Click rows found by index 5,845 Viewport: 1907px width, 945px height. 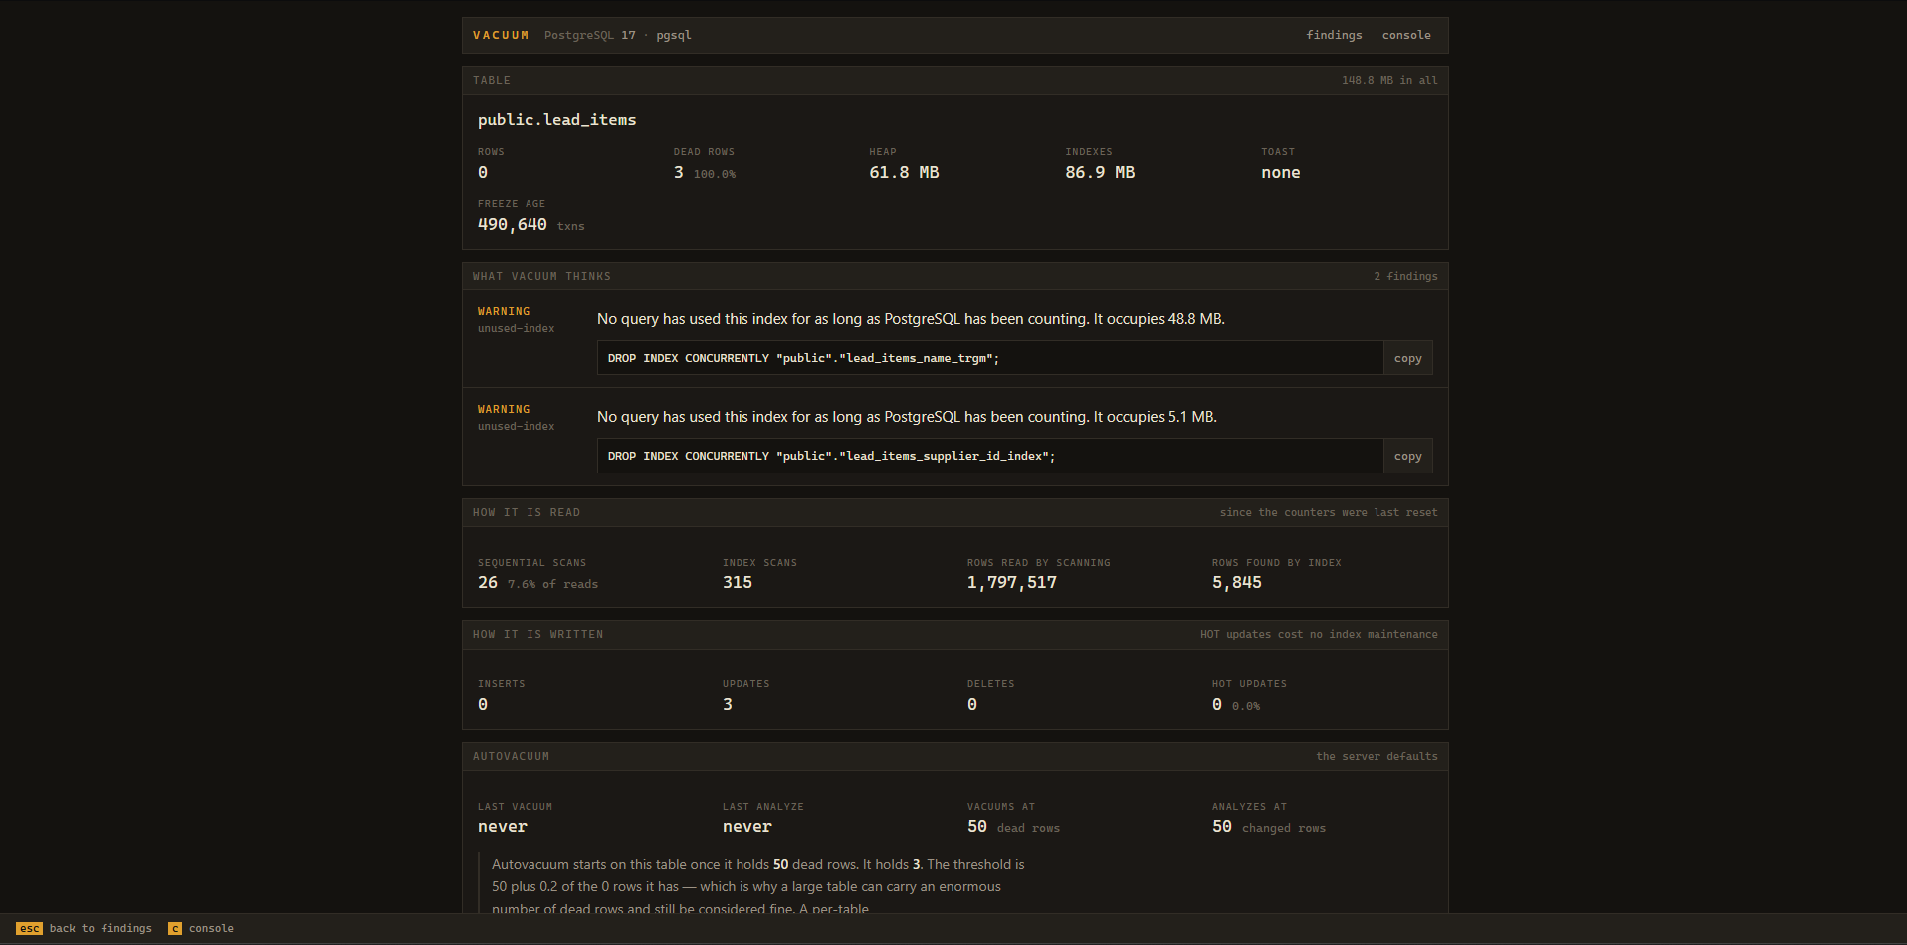click(1237, 582)
